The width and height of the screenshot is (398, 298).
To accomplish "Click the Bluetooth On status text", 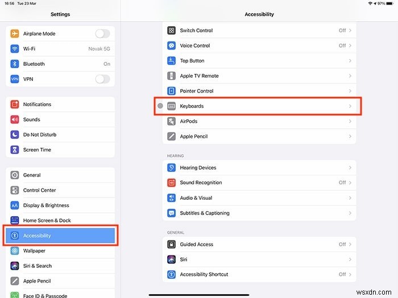I will point(107,64).
